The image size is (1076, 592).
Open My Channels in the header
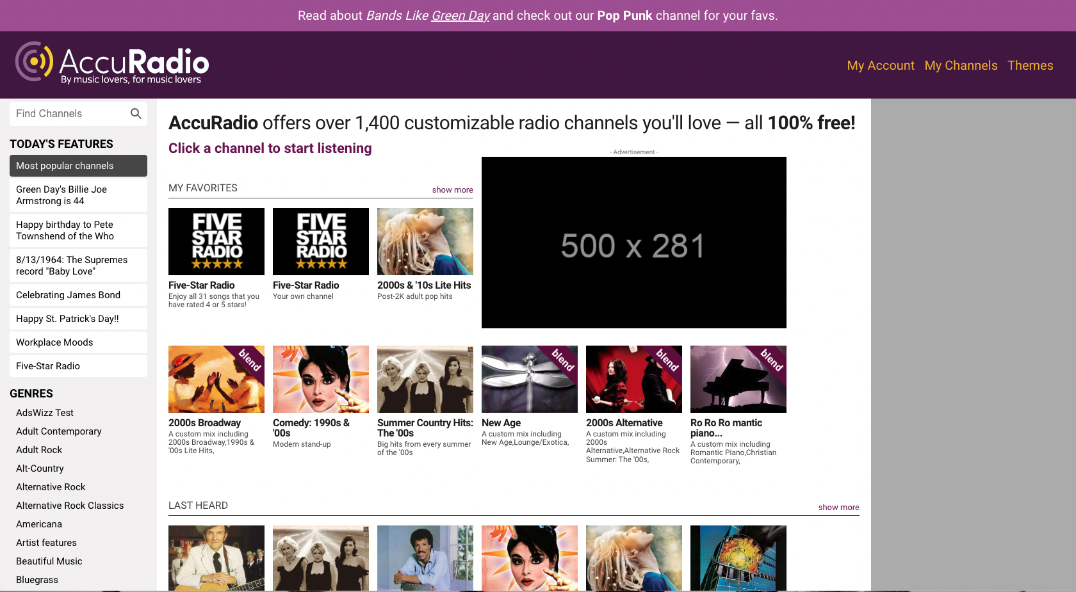[961, 65]
